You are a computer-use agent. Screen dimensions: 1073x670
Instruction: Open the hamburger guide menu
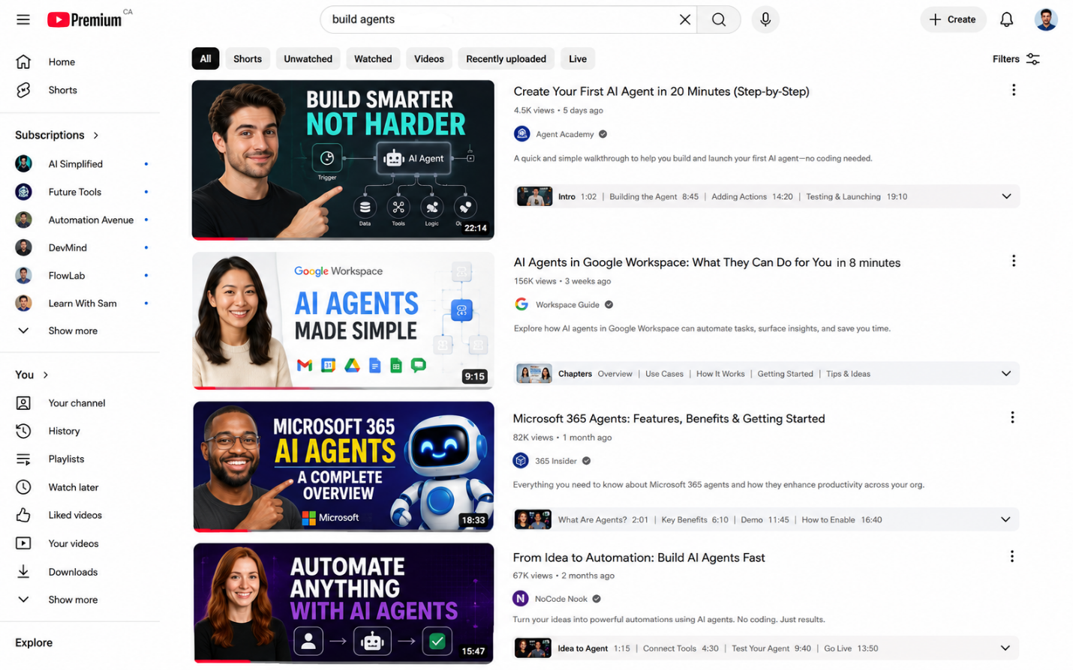(x=23, y=19)
